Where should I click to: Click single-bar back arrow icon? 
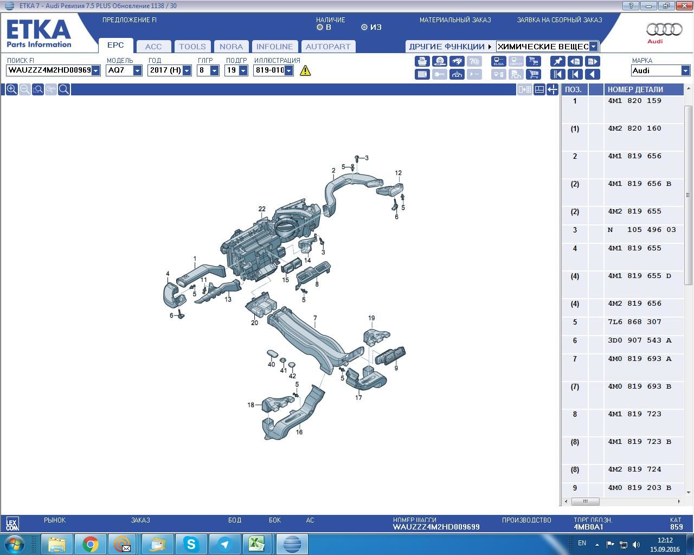[575, 74]
